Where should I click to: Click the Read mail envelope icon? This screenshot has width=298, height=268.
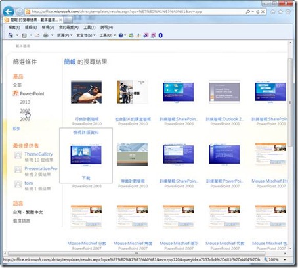(x=37, y=35)
